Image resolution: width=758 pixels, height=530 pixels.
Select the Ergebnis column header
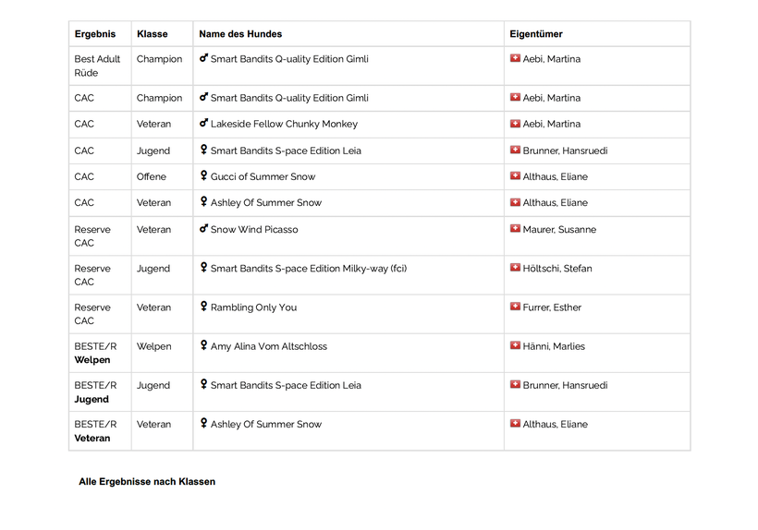click(x=95, y=34)
